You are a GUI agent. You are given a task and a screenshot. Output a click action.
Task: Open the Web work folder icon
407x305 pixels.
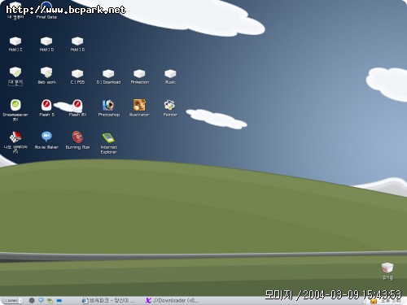(x=46, y=76)
